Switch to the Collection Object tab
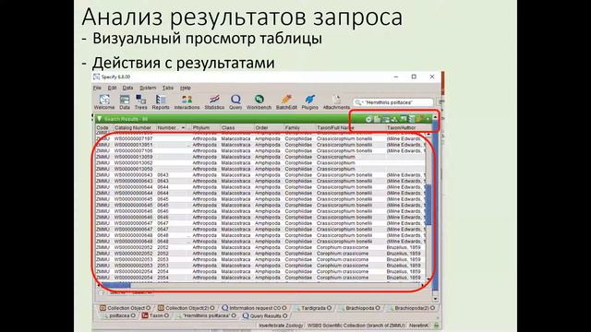The height and width of the screenshot is (332, 591). 126,308
